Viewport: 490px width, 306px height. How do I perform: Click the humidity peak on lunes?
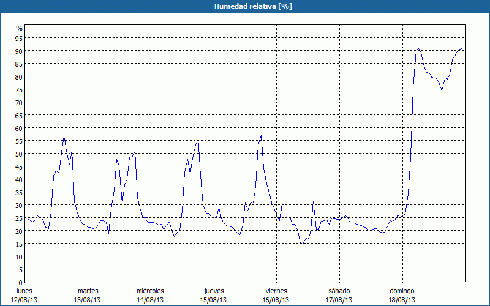point(64,136)
